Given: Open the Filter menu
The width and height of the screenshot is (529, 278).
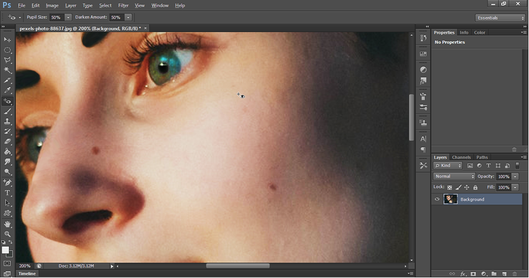Looking at the screenshot, I should (x=123, y=5).
